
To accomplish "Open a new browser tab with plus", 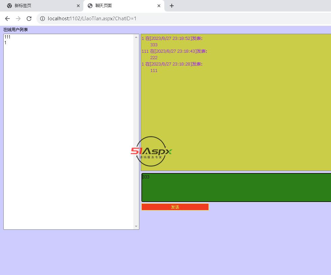I will 172,6.
